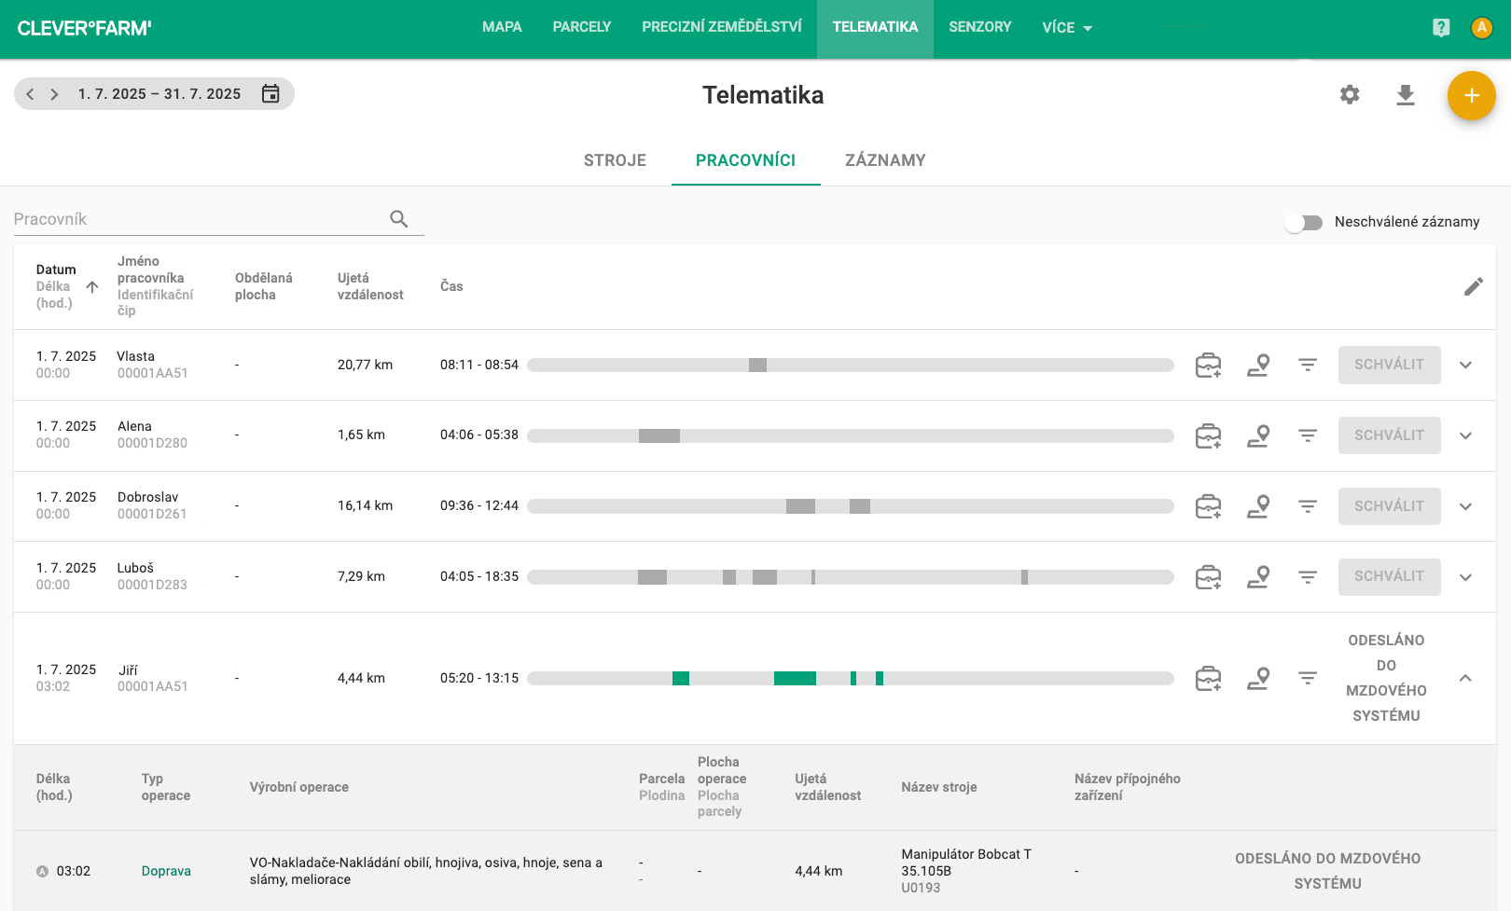Collapse Jiří row details
The height and width of the screenshot is (911, 1511).
point(1465,678)
